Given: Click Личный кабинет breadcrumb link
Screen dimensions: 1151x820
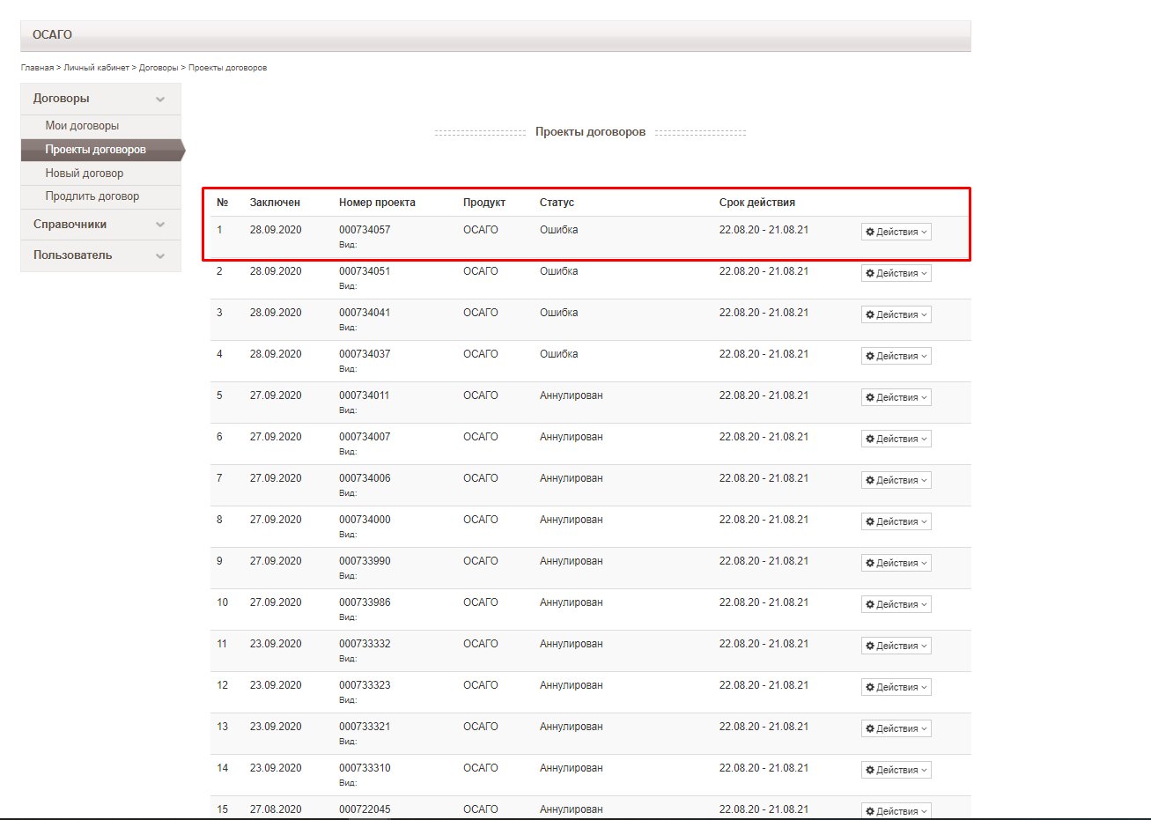Looking at the screenshot, I should [96, 68].
